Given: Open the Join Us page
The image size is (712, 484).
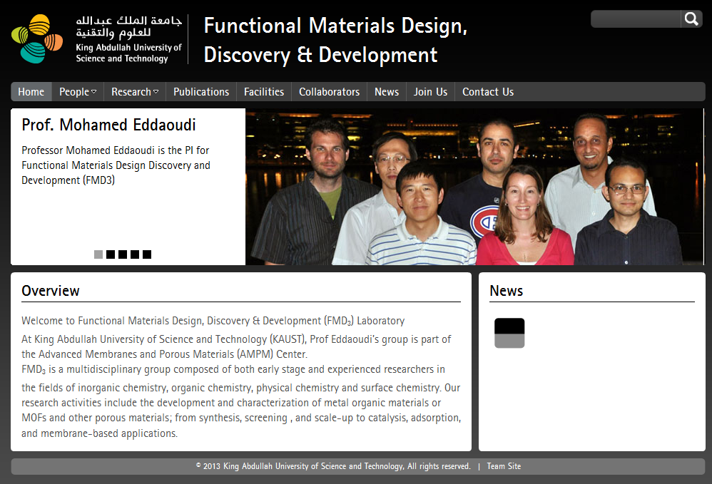Looking at the screenshot, I should (x=430, y=92).
